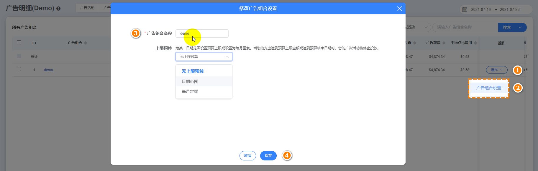The image size is (538, 171).
Task: Check the checkbox for the demo row
Action: [19, 69]
